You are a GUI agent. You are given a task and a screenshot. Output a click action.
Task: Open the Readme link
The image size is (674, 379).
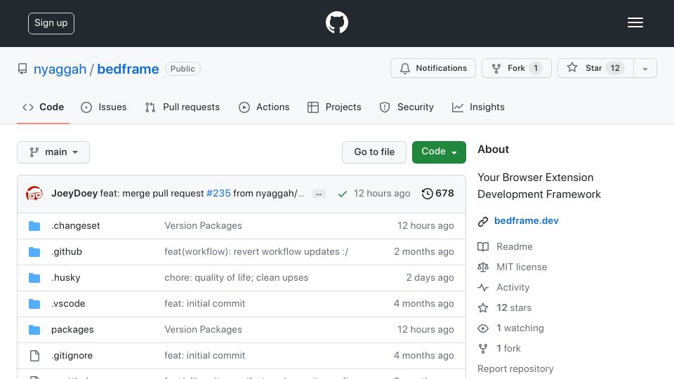[514, 246]
